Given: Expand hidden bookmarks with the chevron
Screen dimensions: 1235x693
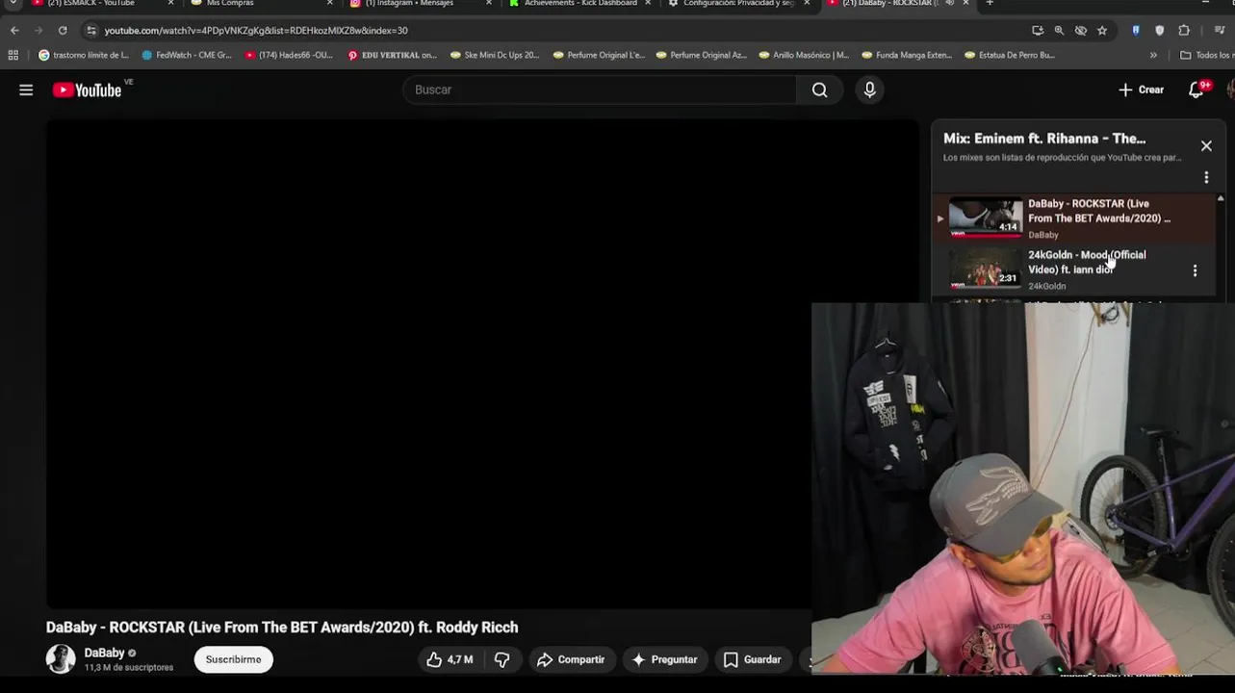Looking at the screenshot, I should (1153, 55).
